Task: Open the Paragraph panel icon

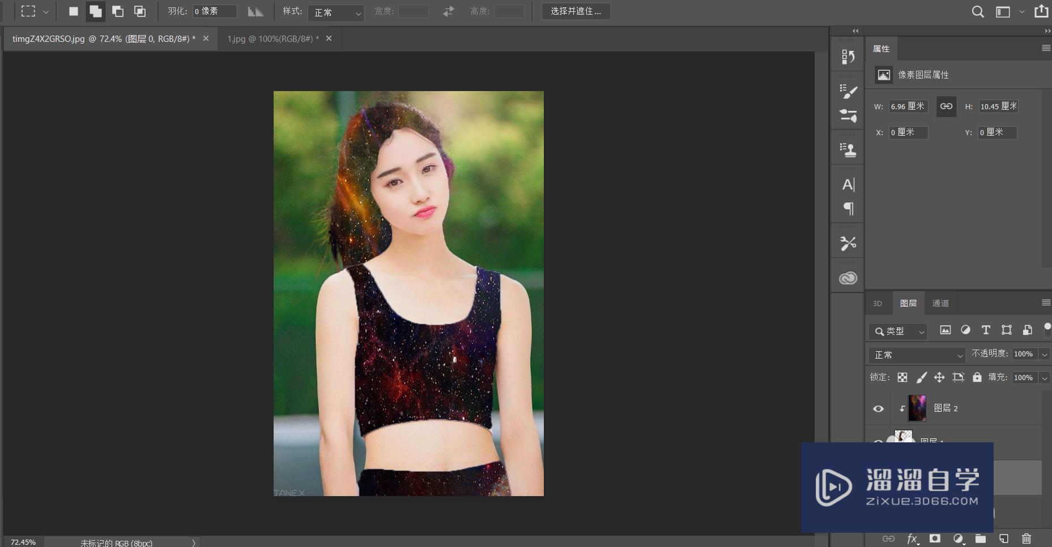Action: [848, 209]
